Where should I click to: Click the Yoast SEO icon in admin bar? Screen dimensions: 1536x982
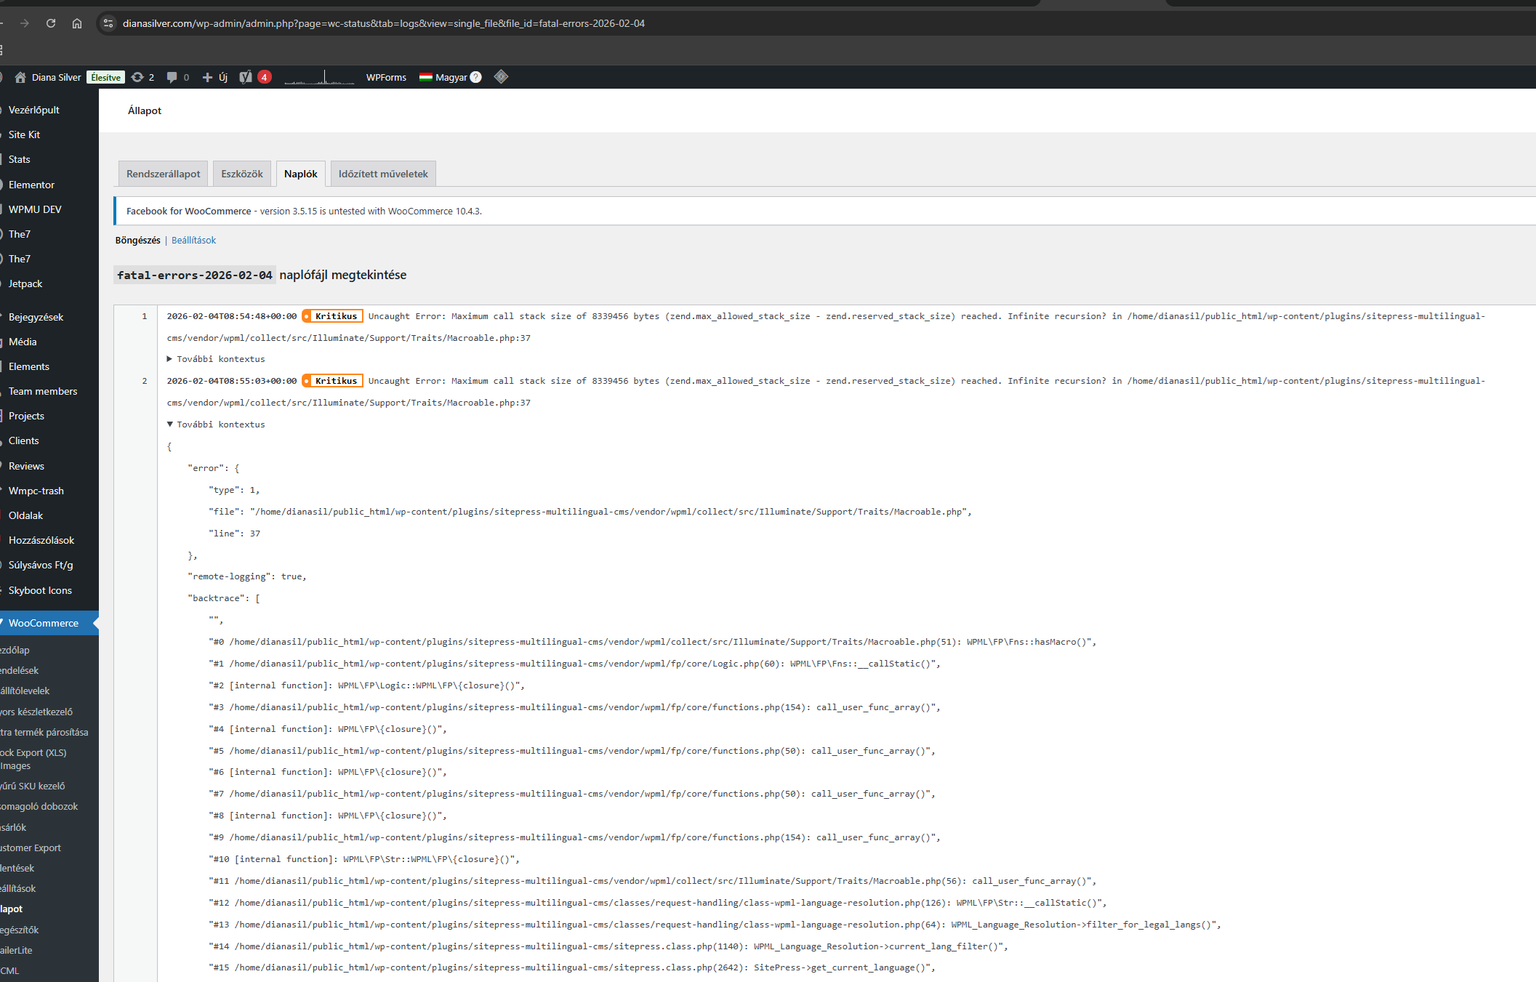click(x=246, y=77)
